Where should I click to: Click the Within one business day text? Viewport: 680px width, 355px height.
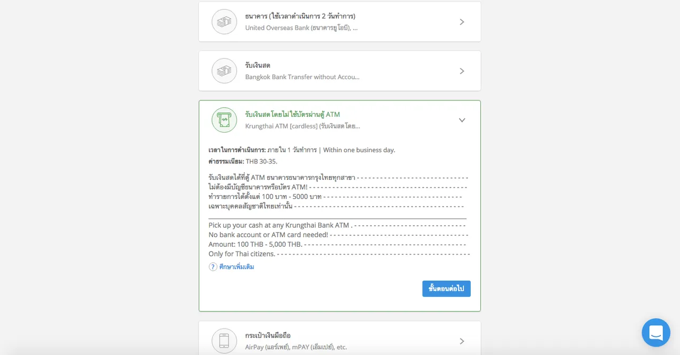click(359, 150)
